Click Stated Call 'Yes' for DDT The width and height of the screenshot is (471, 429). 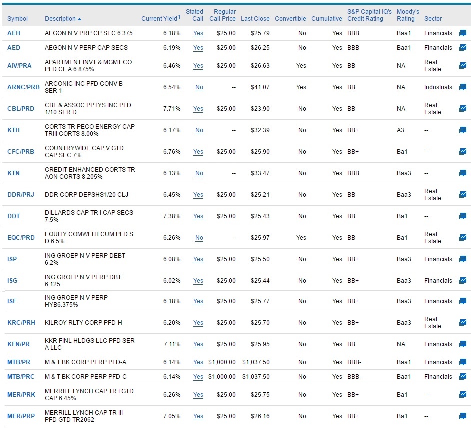tap(198, 216)
